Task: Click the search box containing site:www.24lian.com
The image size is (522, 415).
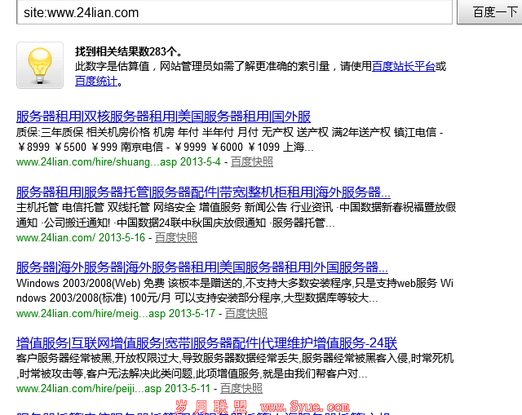Action: (x=233, y=12)
